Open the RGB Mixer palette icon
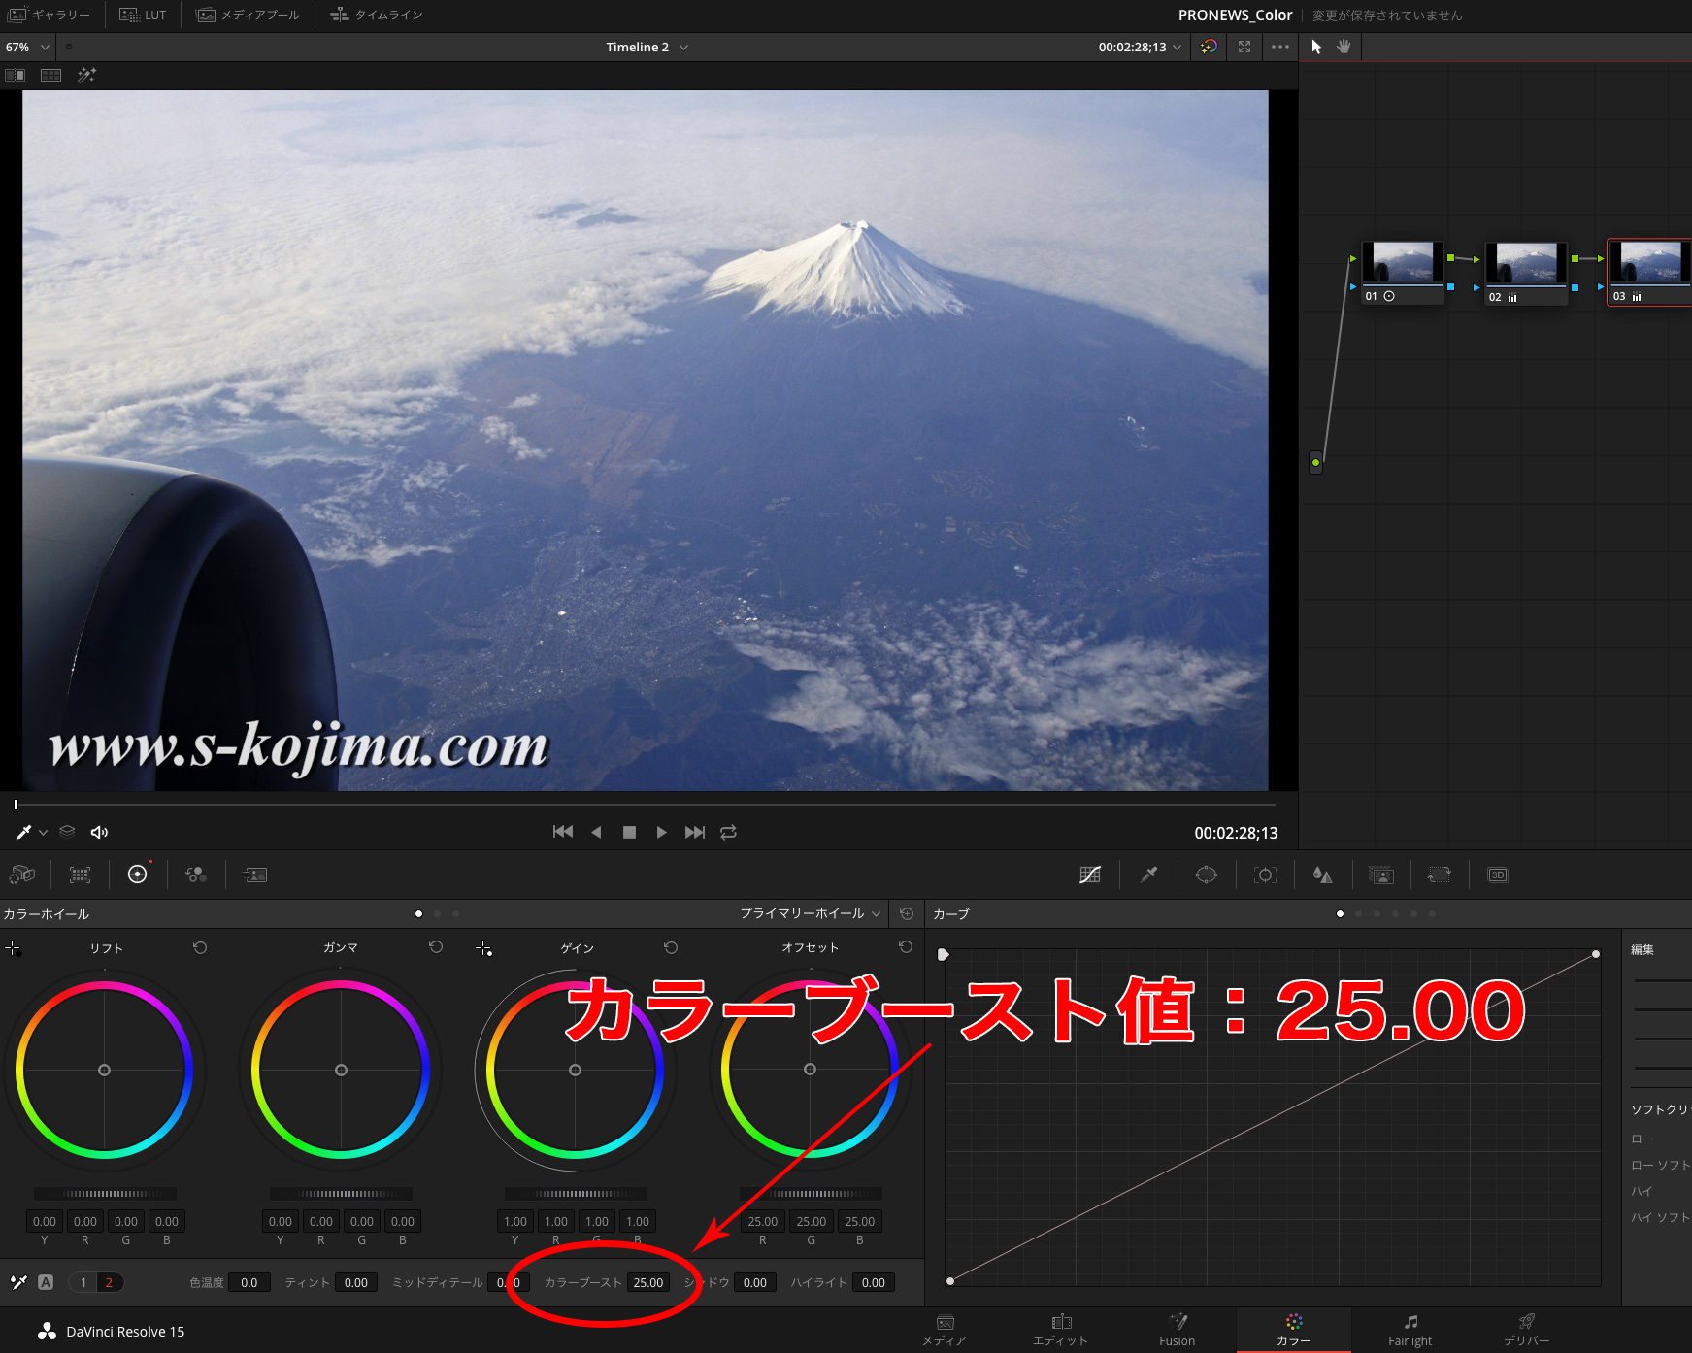This screenshot has height=1353, width=1692. click(x=196, y=874)
